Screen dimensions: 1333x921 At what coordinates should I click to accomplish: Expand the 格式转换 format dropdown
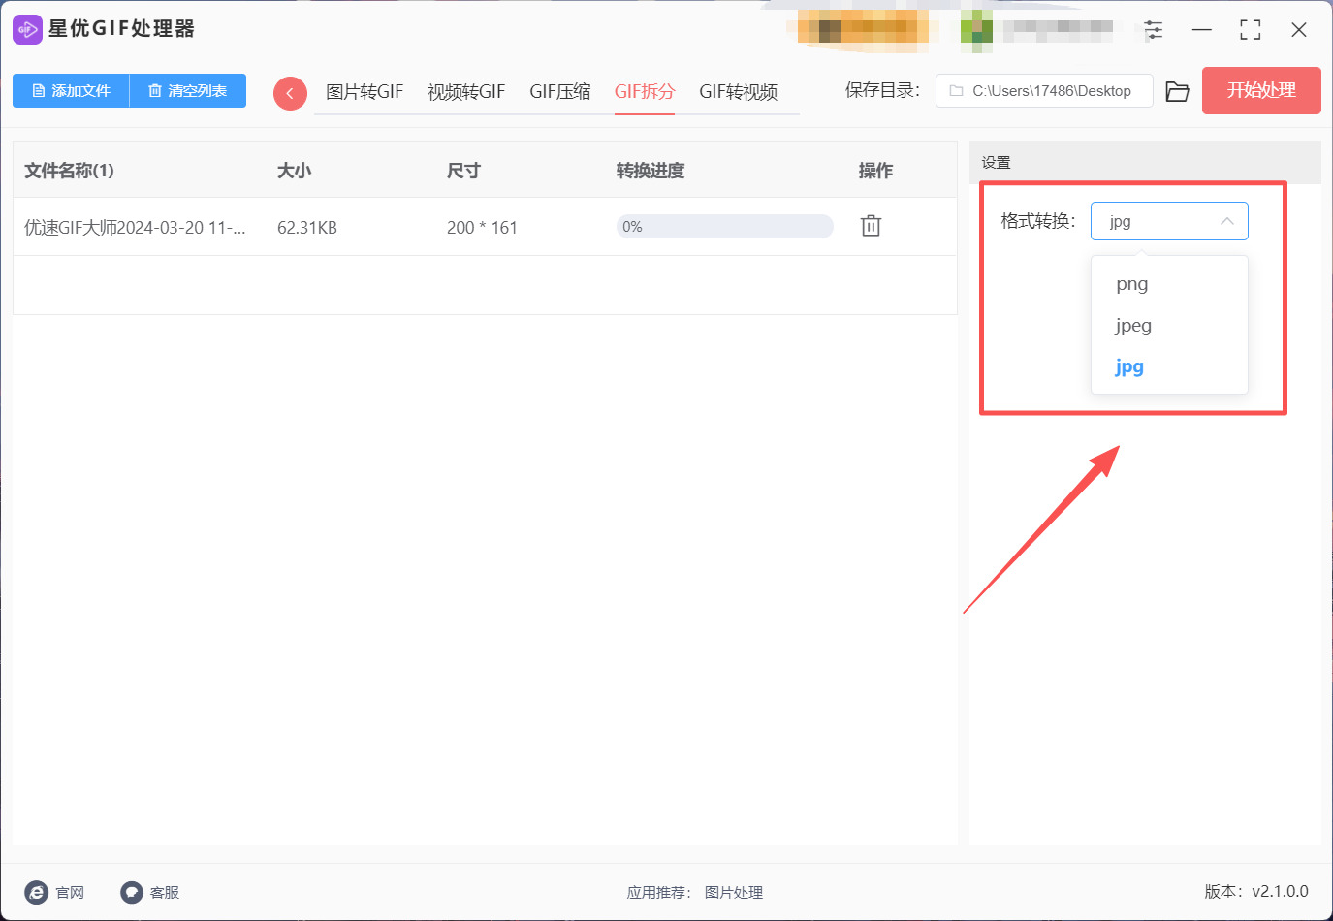coord(1169,221)
